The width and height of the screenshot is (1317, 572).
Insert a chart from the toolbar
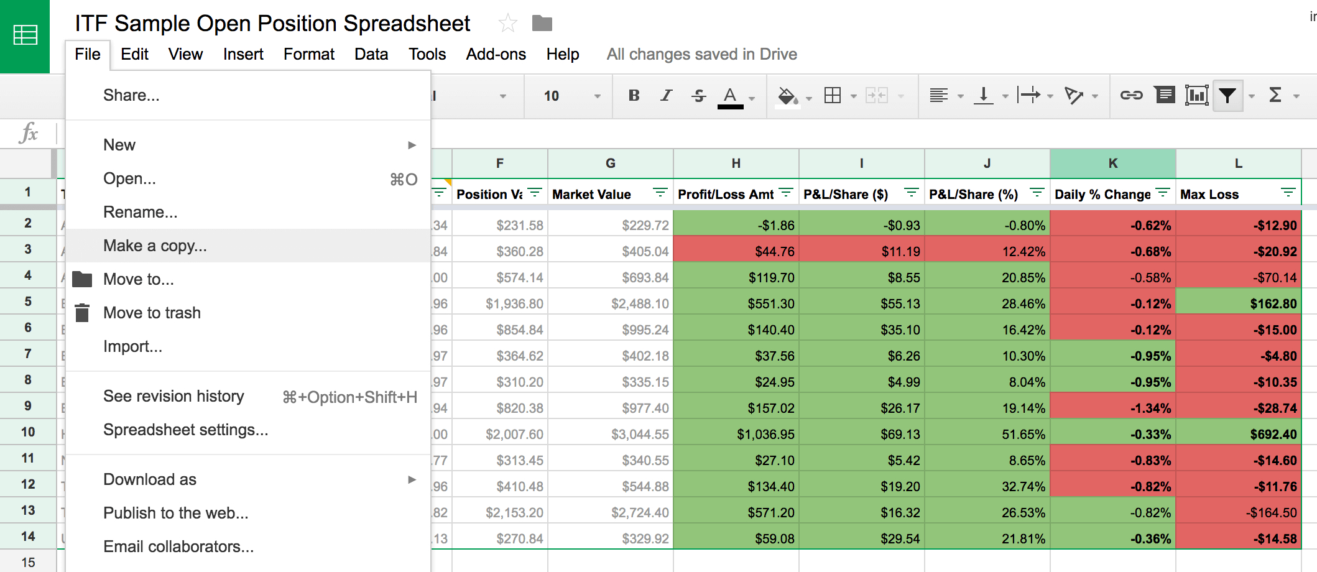coord(1196,95)
